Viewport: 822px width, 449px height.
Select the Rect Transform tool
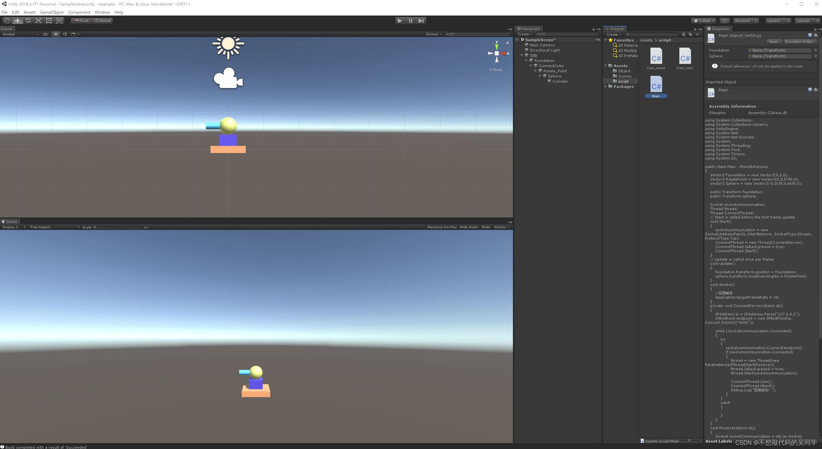pyautogui.click(x=49, y=21)
